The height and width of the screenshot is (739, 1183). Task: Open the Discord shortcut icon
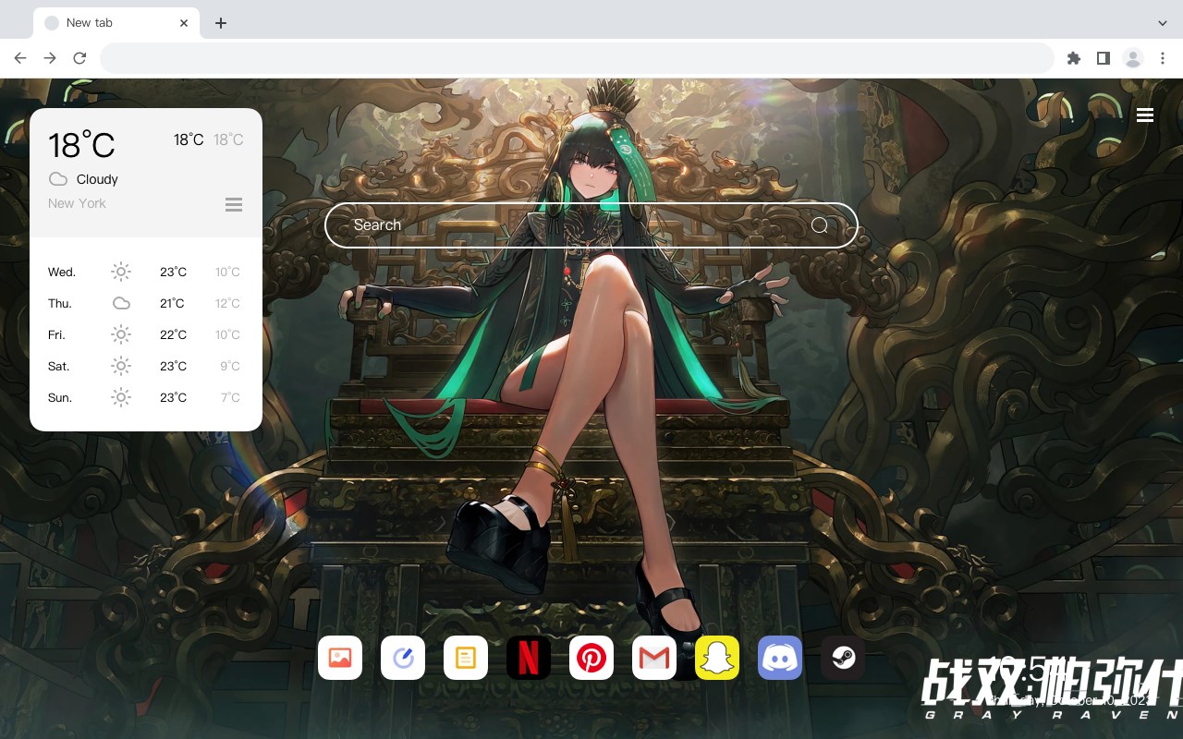click(780, 658)
